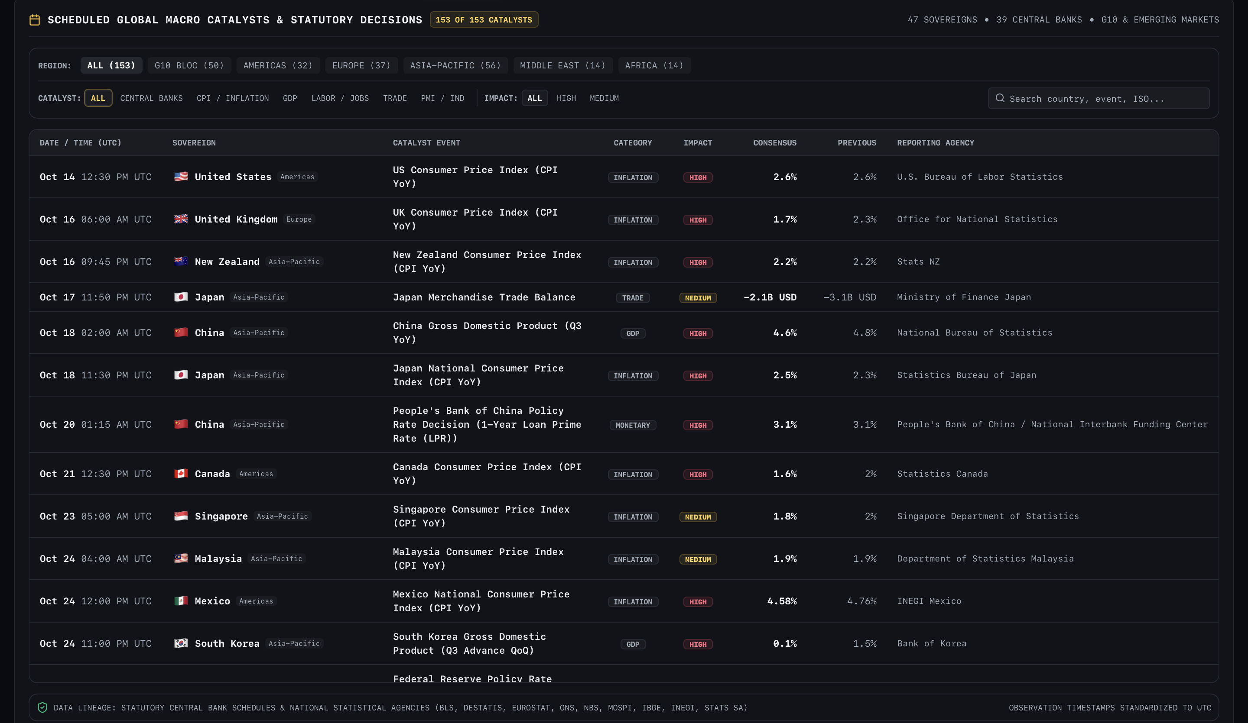The image size is (1248, 723).
Task: Click the 153 OF 153 CATALYSTS badge
Action: 484,20
